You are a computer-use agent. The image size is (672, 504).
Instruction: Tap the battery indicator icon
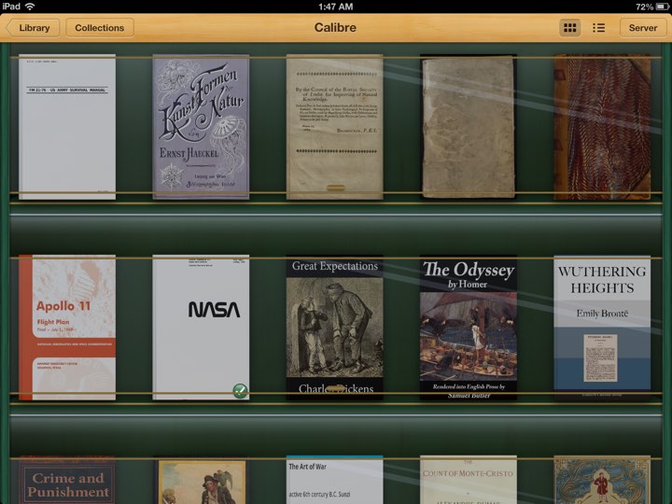tap(662, 7)
